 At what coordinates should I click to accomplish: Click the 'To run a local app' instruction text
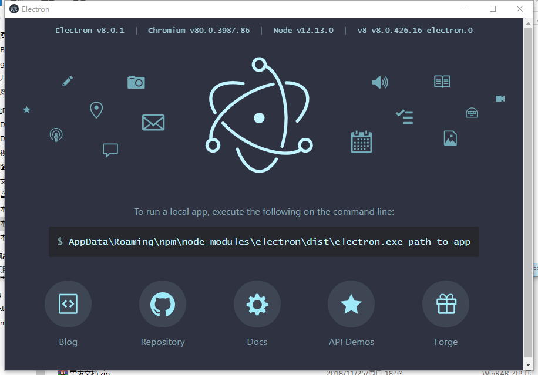click(264, 212)
